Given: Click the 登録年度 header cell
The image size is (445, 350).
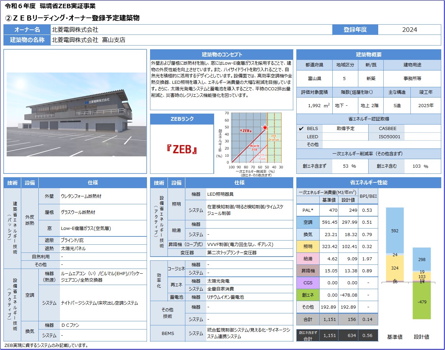Looking at the screenshot, I should pos(355,30).
